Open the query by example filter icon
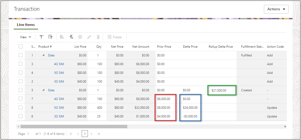Viewport: 301px width, 140px height. pos(51,37)
